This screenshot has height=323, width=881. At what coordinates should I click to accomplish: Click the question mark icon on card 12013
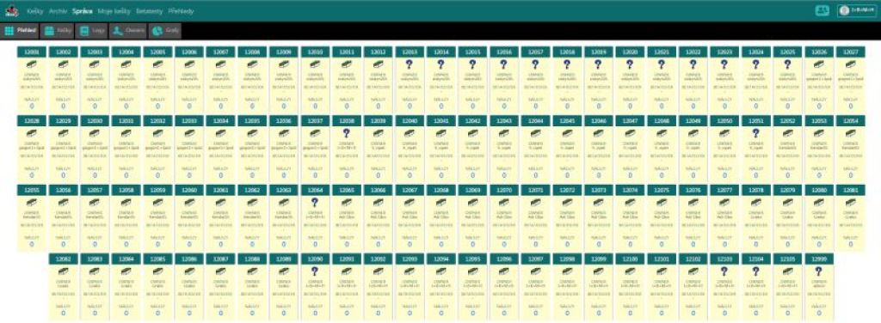coord(410,64)
